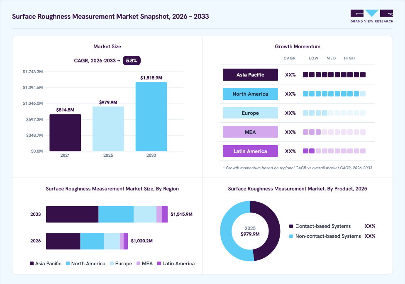The width and height of the screenshot is (405, 284).
Task: Click the Growth Momentum heading
Action: pyautogui.click(x=298, y=47)
